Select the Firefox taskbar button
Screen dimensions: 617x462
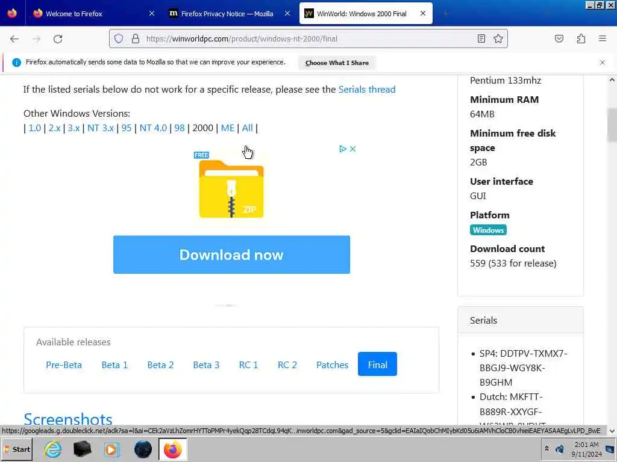coord(173,449)
